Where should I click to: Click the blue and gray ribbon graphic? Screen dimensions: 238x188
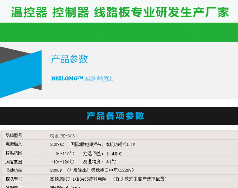pos(21,72)
